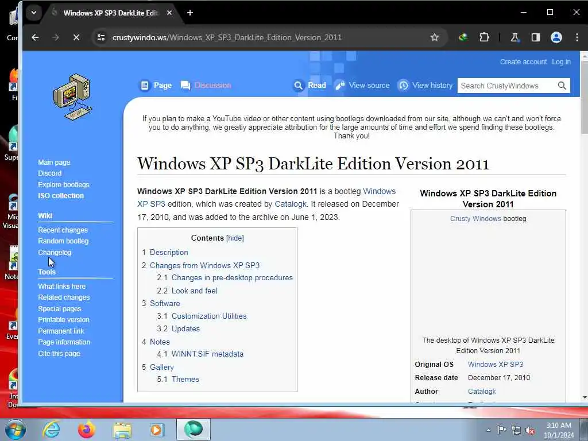
Task: Open Windows XP SP3 infobox link
Action: (x=496, y=365)
